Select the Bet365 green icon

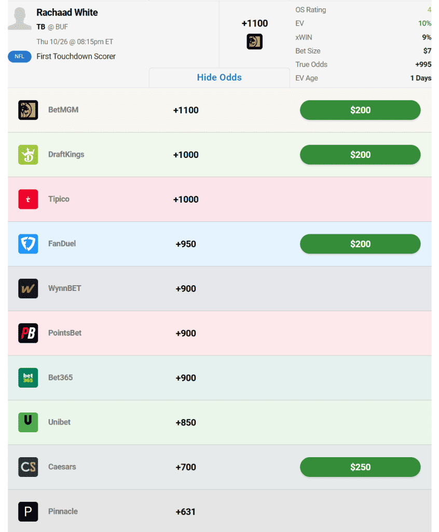[x=28, y=378]
